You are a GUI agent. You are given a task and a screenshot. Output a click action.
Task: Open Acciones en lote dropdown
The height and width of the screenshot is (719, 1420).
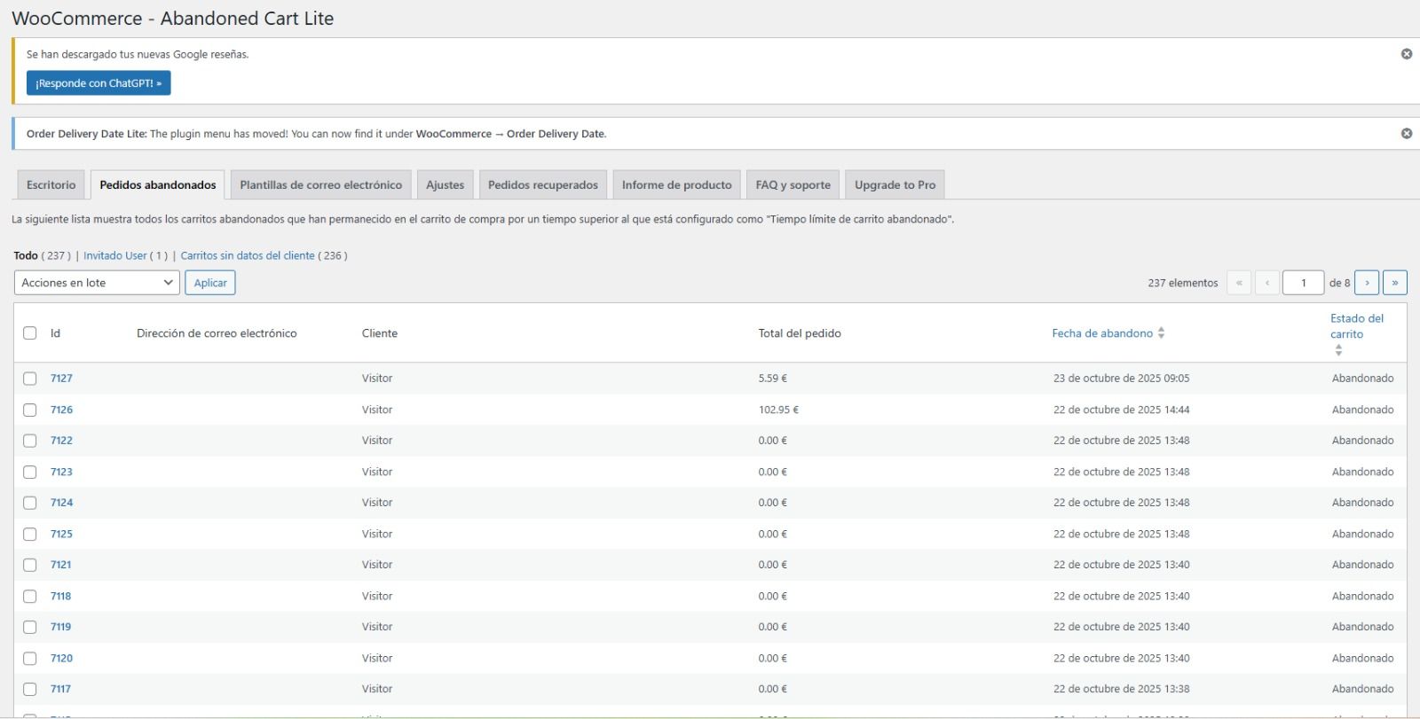click(97, 283)
